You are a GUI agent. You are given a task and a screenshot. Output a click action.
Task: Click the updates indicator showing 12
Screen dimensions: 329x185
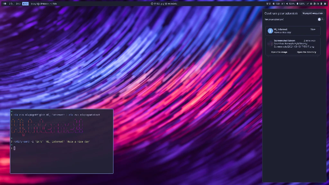pyautogui.click(x=268, y=4)
